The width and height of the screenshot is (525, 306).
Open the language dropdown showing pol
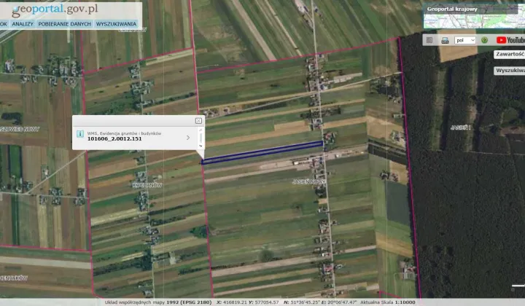coord(465,40)
